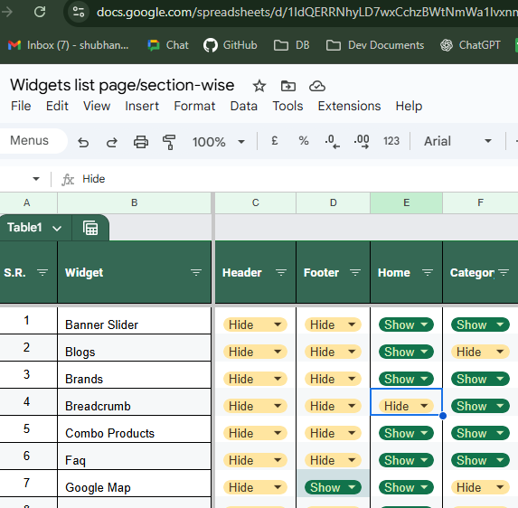Image resolution: width=518 pixels, height=508 pixels.
Task: Click the move to folder icon
Action: 288,86
